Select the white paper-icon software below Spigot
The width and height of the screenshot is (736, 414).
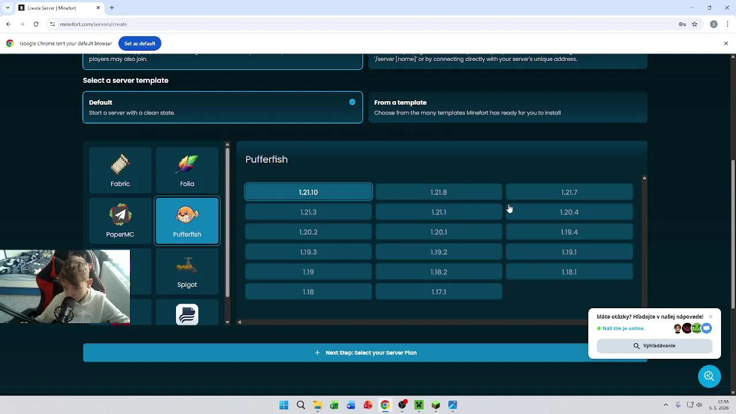click(x=187, y=315)
